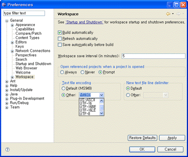This screenshot has width=188, height=157.
Task: Expand the Java tree node
Action: 7,94
